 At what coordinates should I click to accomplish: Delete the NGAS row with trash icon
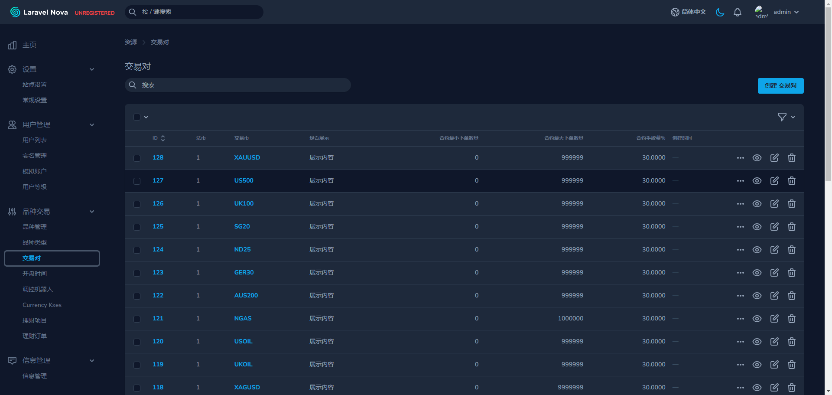click(791, 319)
